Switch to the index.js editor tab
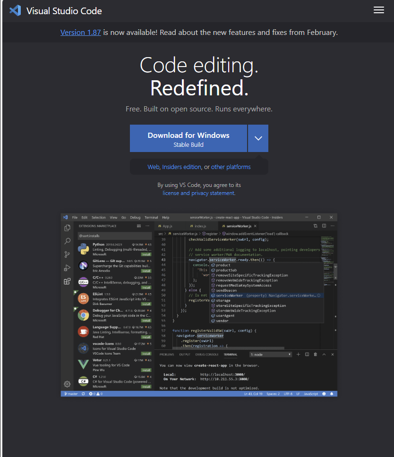The height and width of the screenshot is (457, 394). pos(200,226)
